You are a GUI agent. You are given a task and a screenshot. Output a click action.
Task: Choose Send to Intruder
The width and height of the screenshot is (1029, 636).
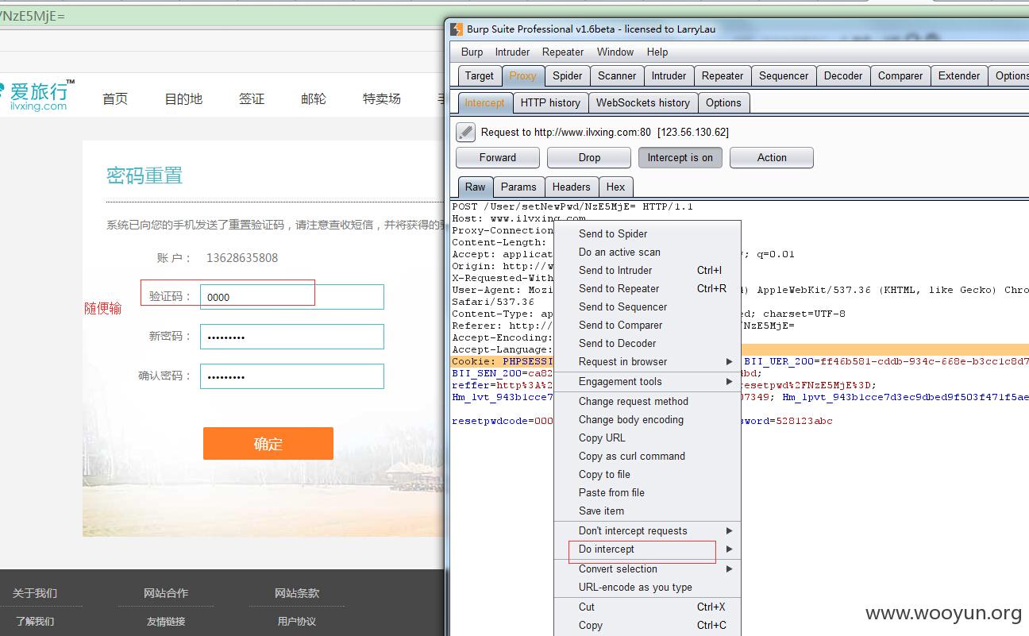pos(647,270)
